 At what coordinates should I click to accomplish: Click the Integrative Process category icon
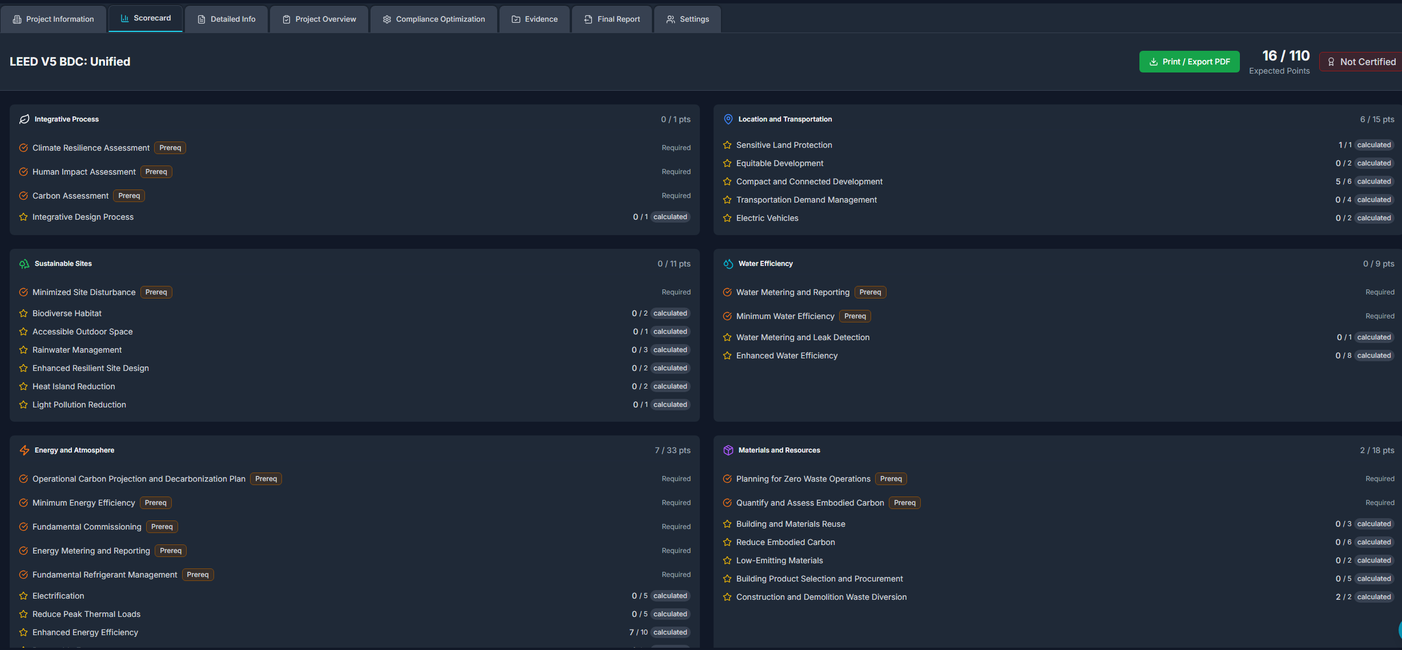pos(23,119)
